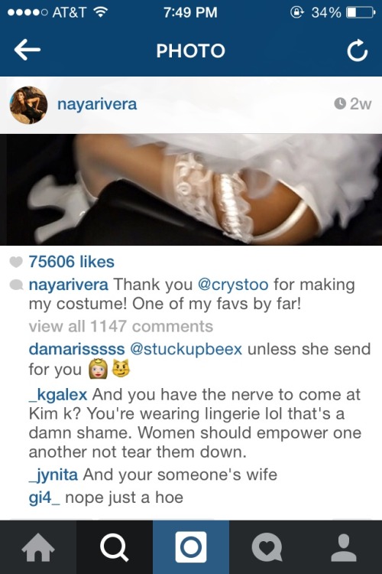Refresh the photo with reload icon
This screenshot has height=574, width=382.
click(357, 51)
